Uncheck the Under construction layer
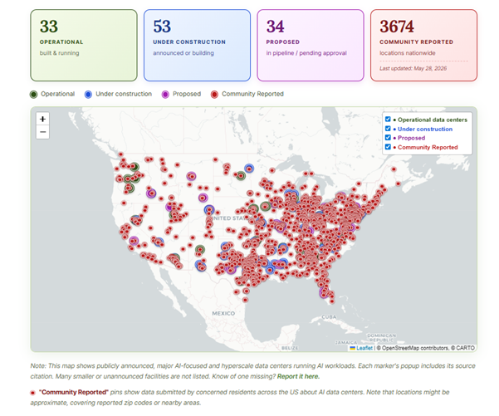The width and height of the screenshot is (499, 416). [x=388, y=129]
